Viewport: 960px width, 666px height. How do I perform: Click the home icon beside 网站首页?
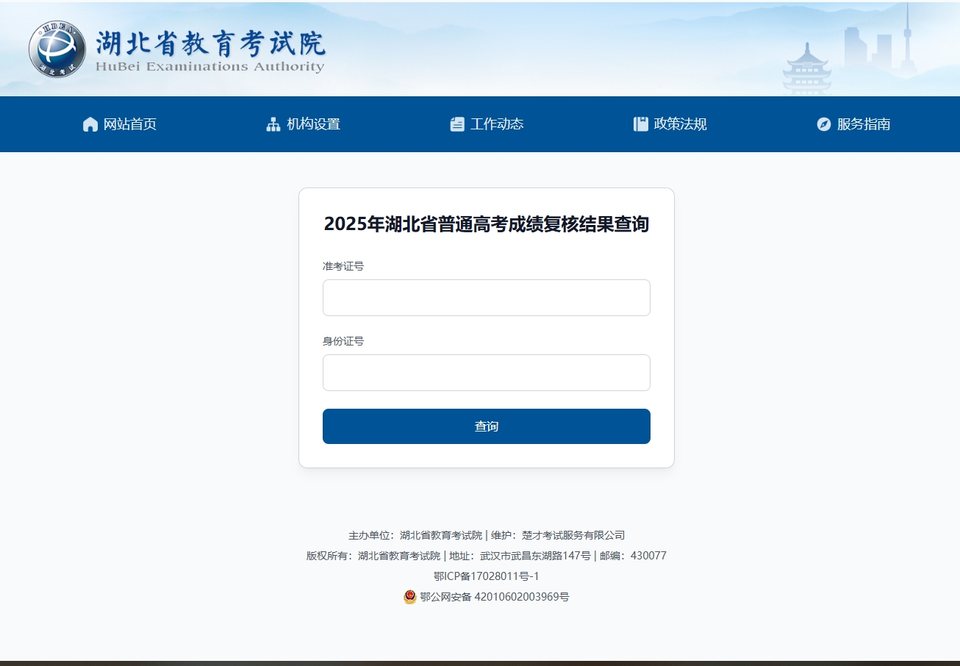click(x=90, y=124)
